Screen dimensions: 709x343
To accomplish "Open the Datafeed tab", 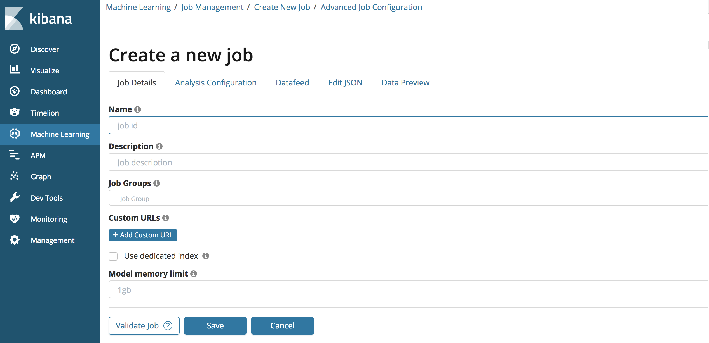I will pyautogui.click(x=292, y=83).
